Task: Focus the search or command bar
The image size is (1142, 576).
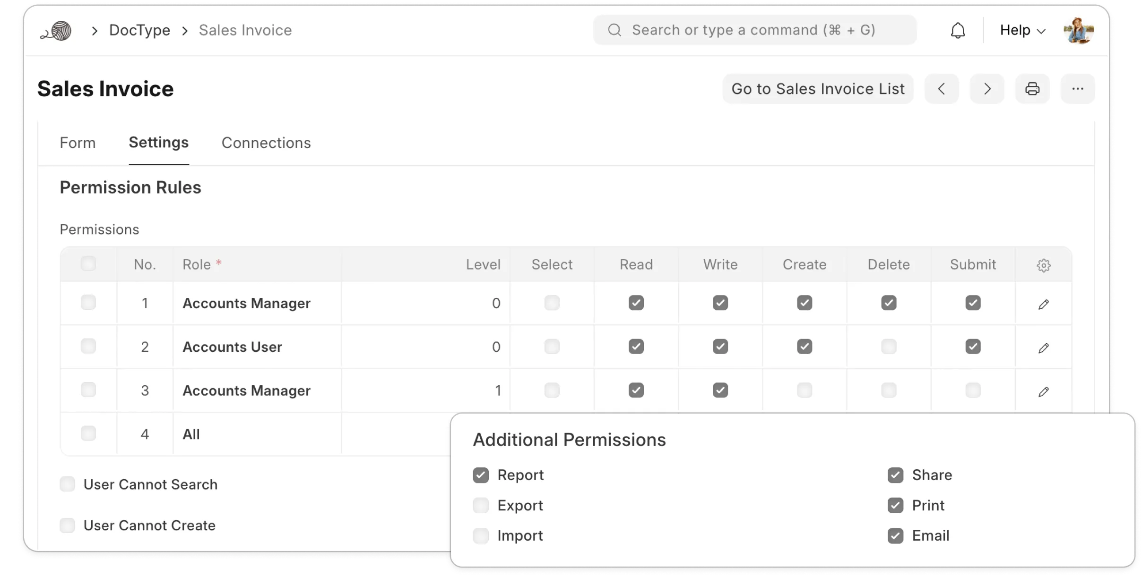Action: pos(754,31)
